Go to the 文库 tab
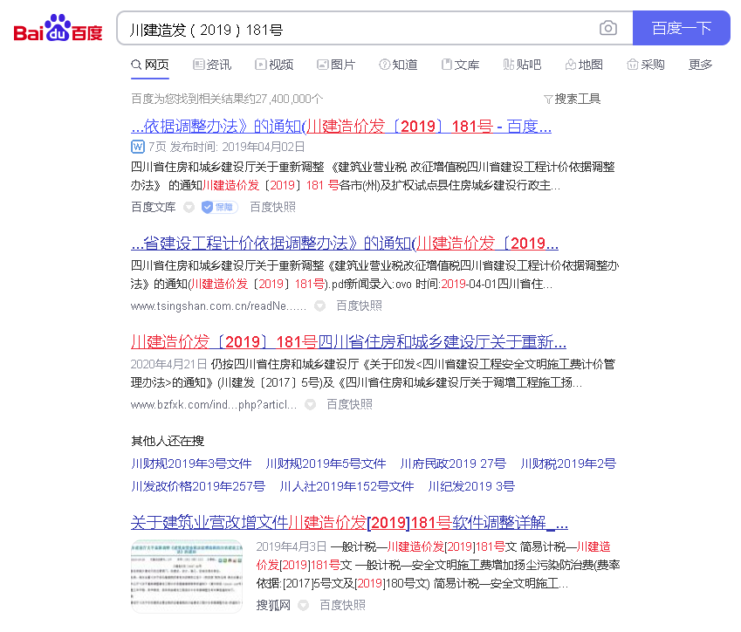This screenshot has height=632, width=741. click(x=460, y=65)
